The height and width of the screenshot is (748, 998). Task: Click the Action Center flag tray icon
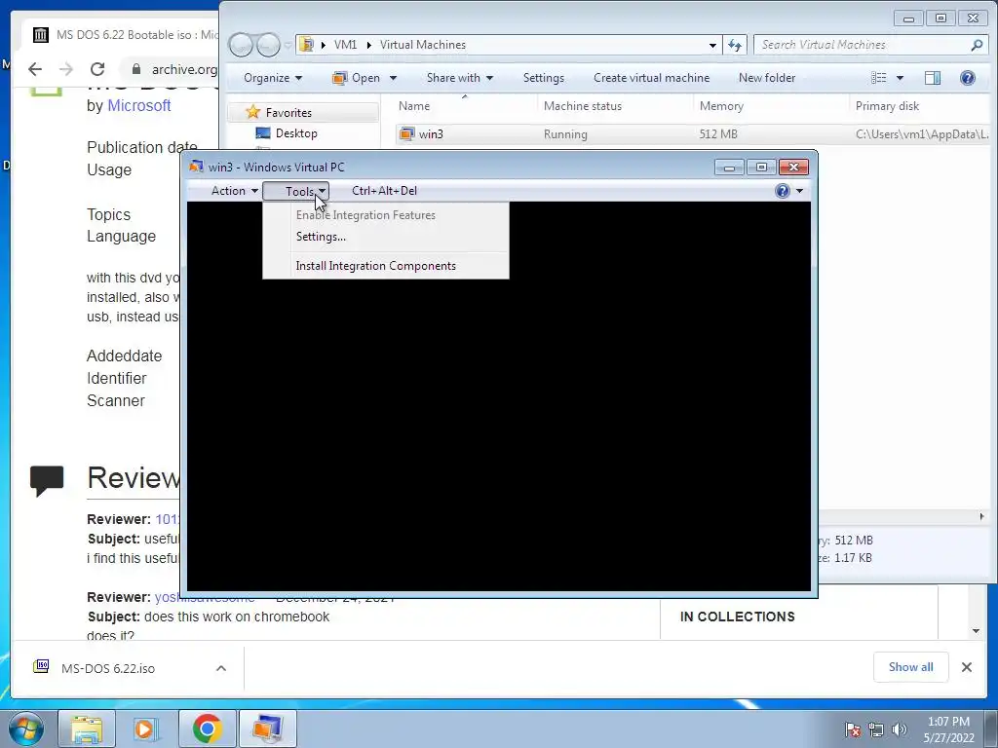click(852, 729)
